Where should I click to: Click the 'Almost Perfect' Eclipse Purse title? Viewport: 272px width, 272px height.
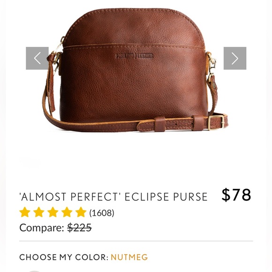pos(113,196)
